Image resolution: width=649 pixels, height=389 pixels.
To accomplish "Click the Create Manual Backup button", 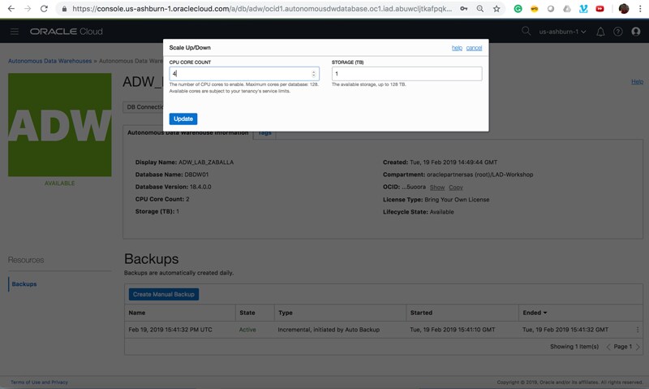I will pos(164,294).
